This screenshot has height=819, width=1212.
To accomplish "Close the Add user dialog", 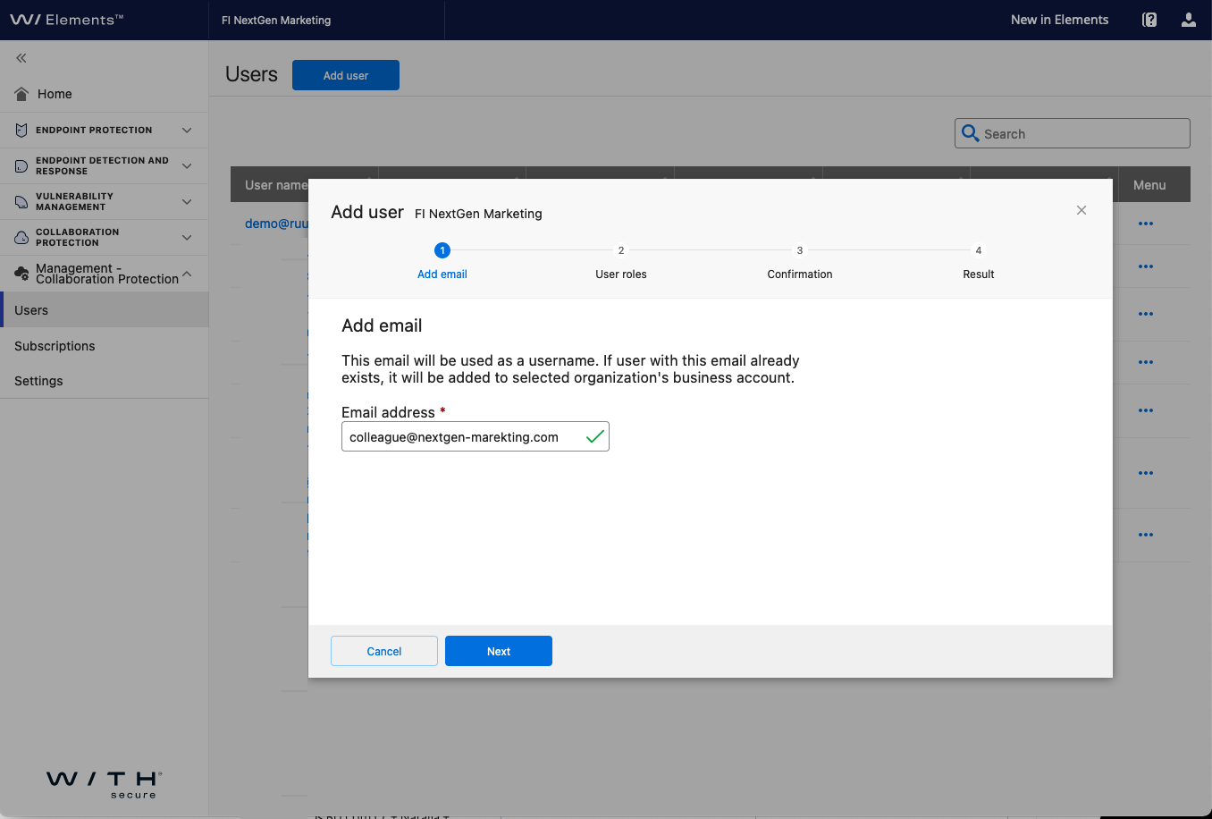I will tap(1082, 210).
